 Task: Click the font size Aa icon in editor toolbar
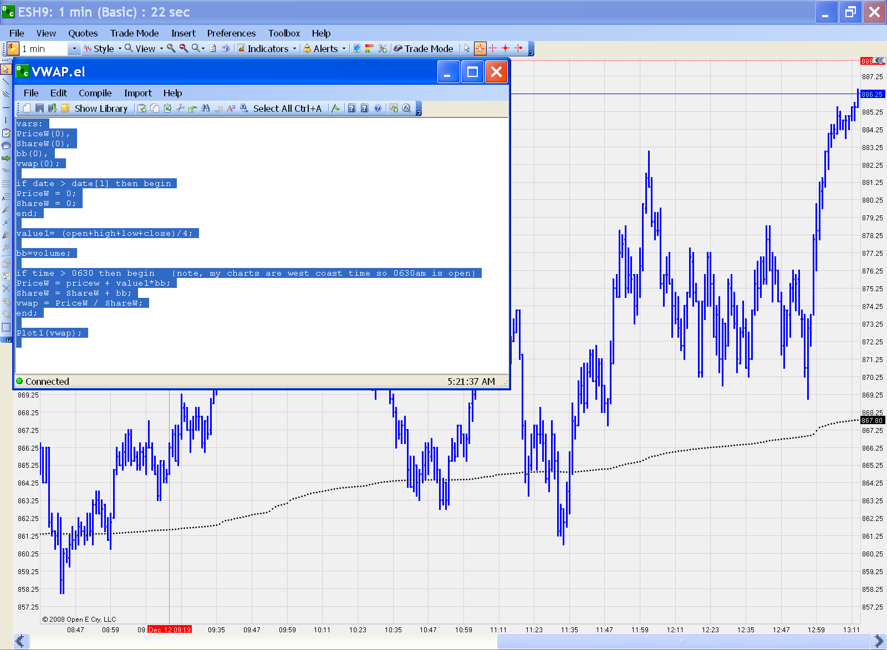point(231,109)
